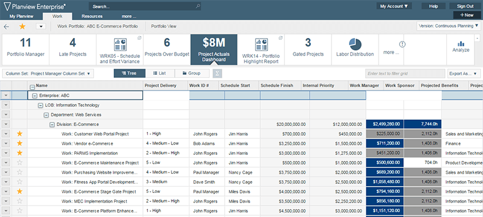The height and width of the screenshot is (217, 483).
Task: Open row menu for Vendor e-Commerce
Action: 6,143
